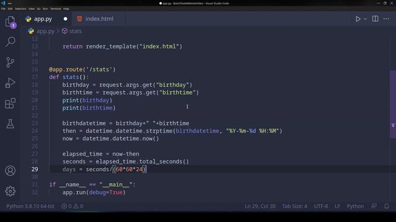
Task: Open the Accounts menu icon
Action: pos(10,171)
